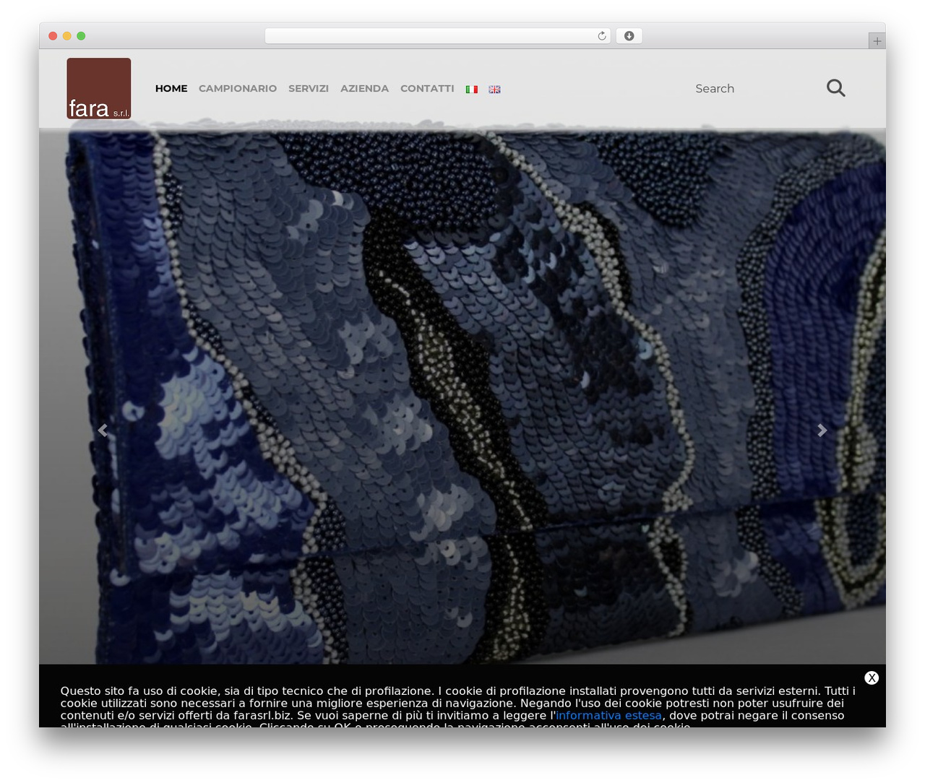Click the browser address bar

coord(438,36)
